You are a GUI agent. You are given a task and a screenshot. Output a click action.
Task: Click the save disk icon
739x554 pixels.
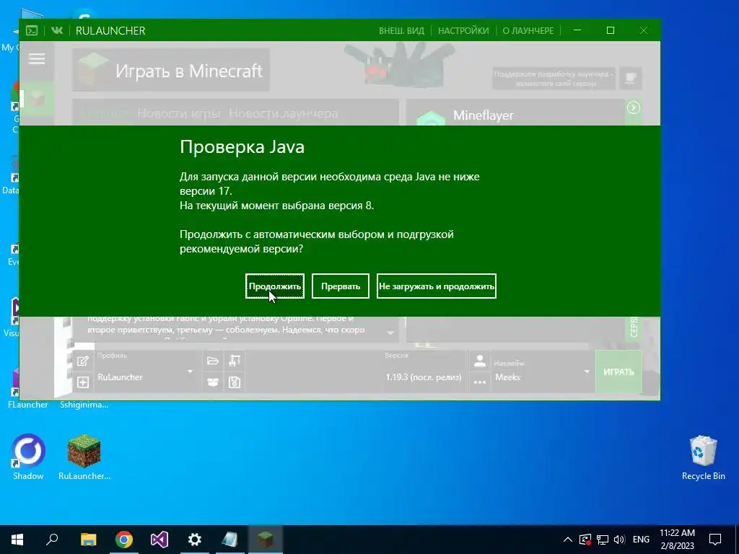click(235, 382)
